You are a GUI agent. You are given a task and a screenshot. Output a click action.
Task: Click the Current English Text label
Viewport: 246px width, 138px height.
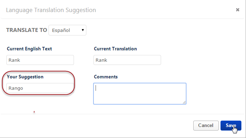coord(29,49)
